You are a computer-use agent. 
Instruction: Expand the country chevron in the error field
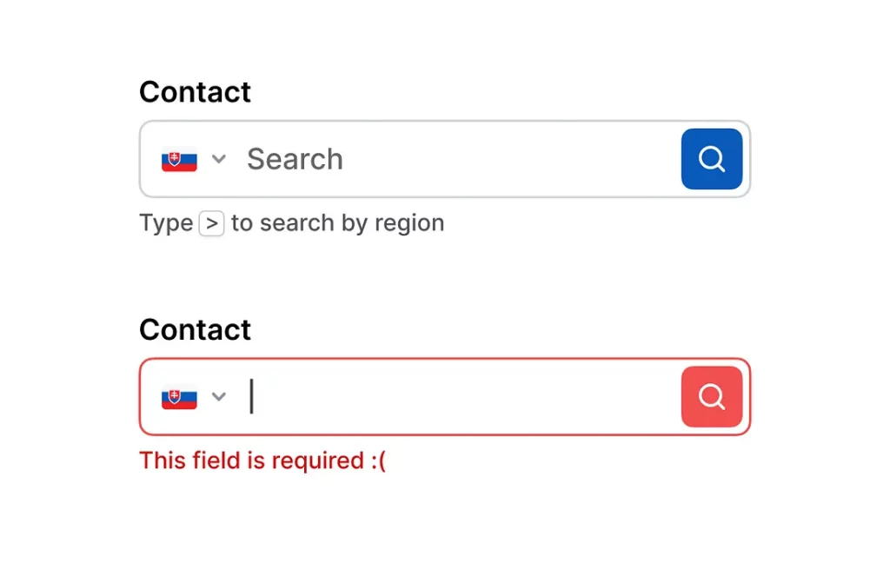(219, 397)
